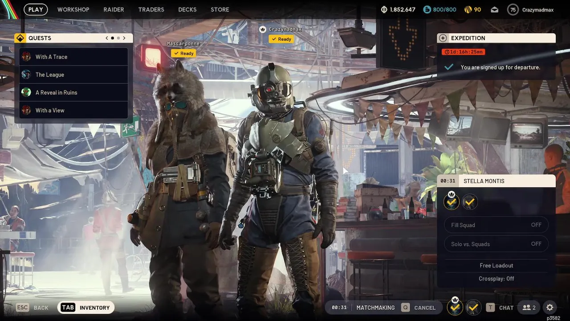Click the T key icon beside CHAT
The width and height of the screenshot is (570, 321).
(490, 308)
